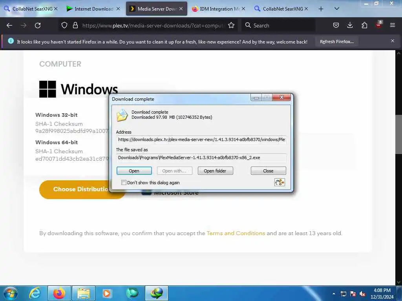Show the Firefox downloads panel
This screenshot has height=301, width=402.
[350, 25]
